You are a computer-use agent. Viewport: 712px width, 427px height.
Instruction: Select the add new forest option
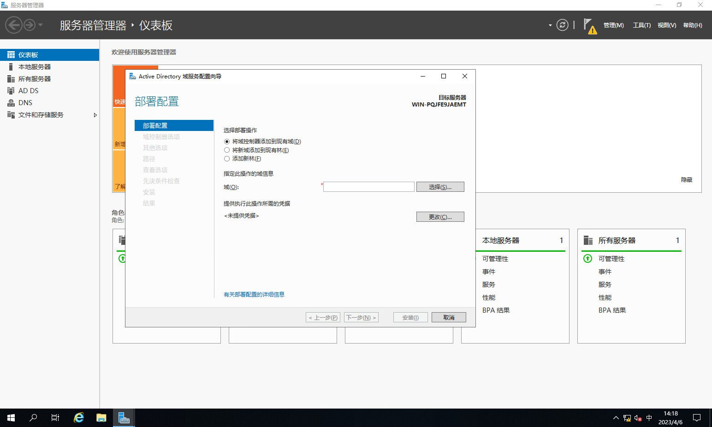click(227, 159)
